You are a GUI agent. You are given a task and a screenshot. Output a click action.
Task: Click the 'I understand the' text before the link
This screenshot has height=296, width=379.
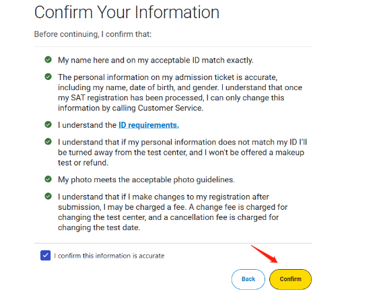[87, 125]
